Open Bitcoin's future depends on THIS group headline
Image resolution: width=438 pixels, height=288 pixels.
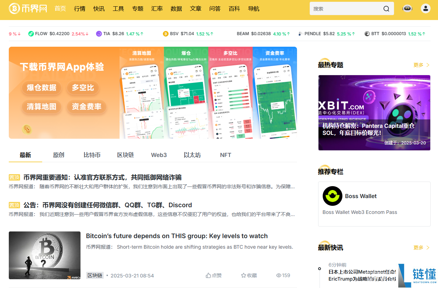pos(177,236)
